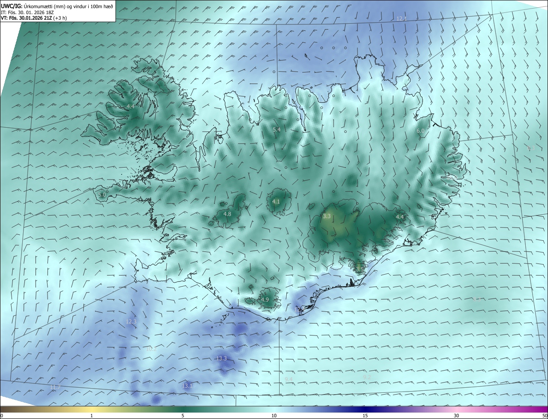This screenshot has height=419, width=548.
Task: Click the 12.1 value at the map's north edge
Action: pos(402,18)
